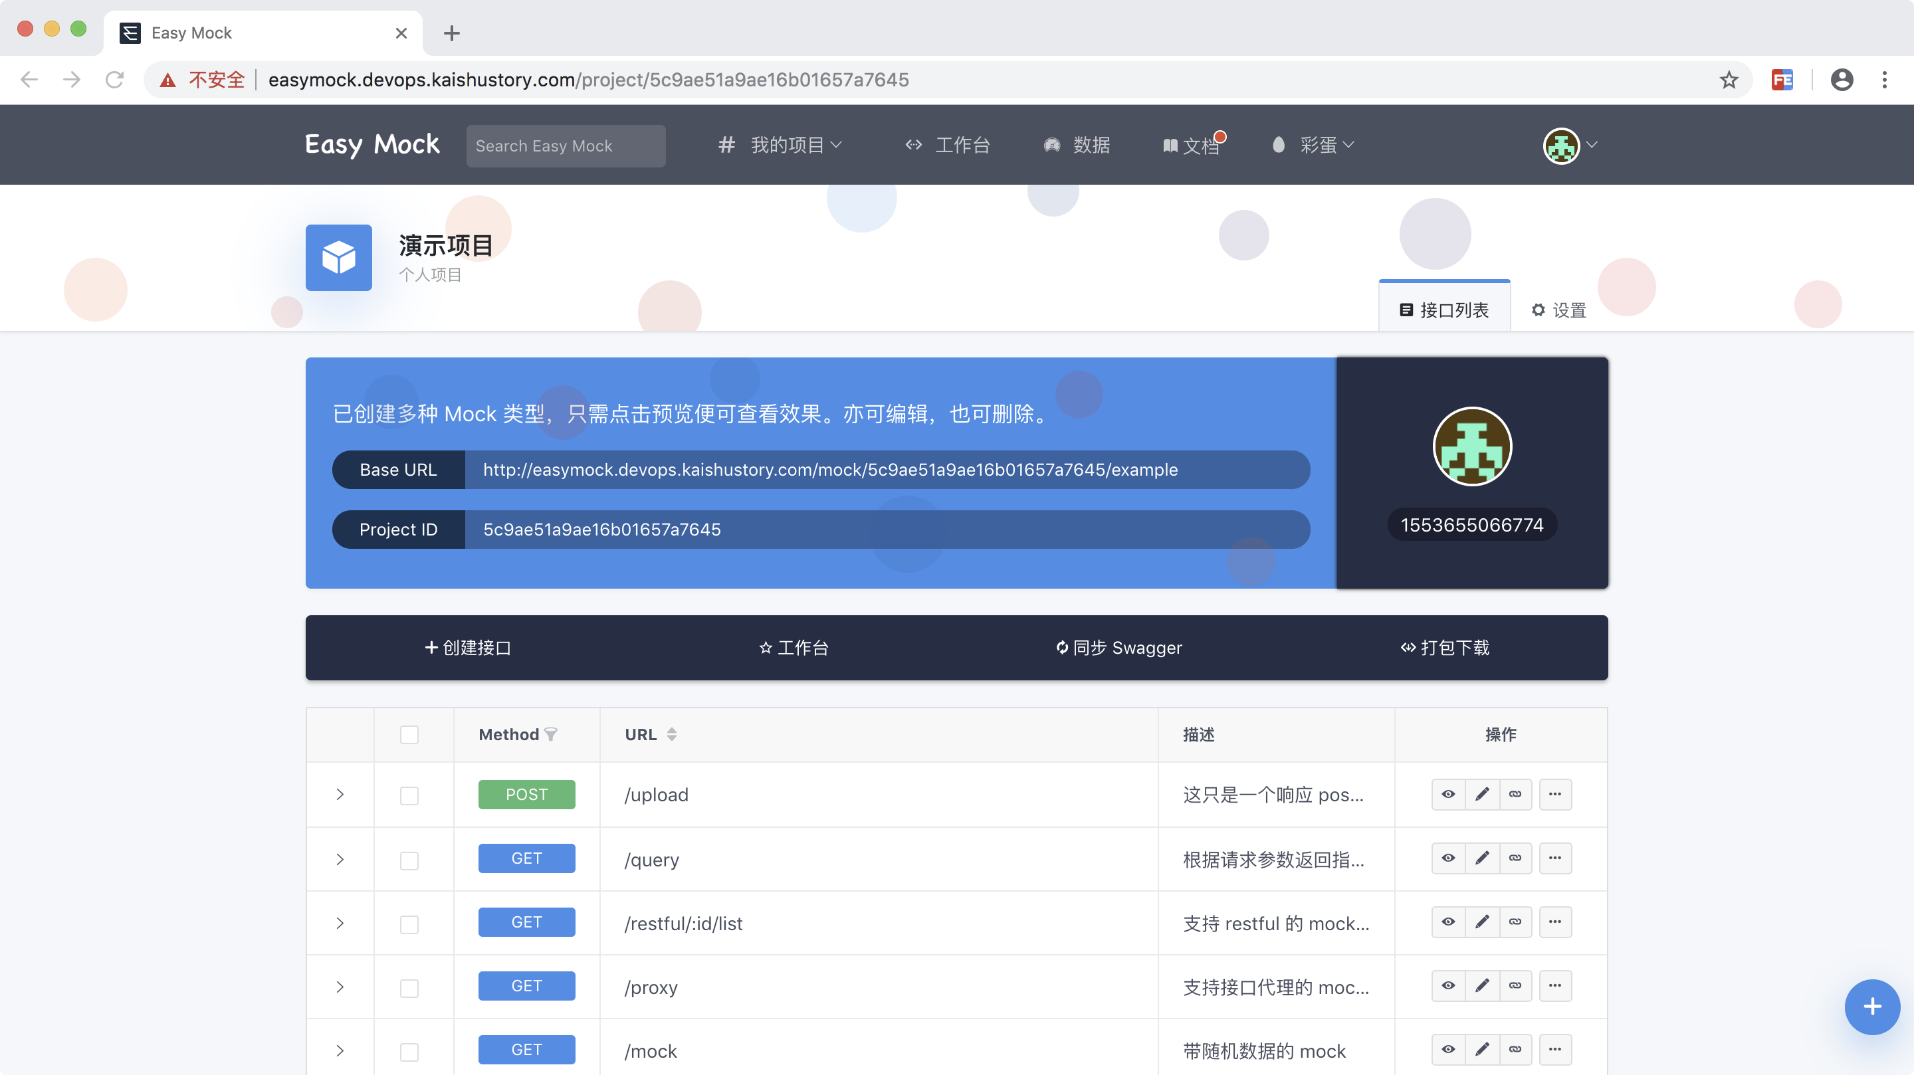Open the 我的项目 dropdown menu
Viewport: 1914px width, 1075px height.
[780, 145]
